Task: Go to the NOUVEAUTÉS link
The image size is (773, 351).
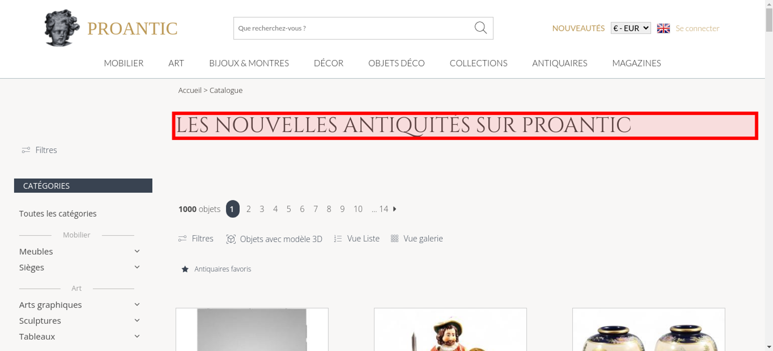Action: (578, 28)
